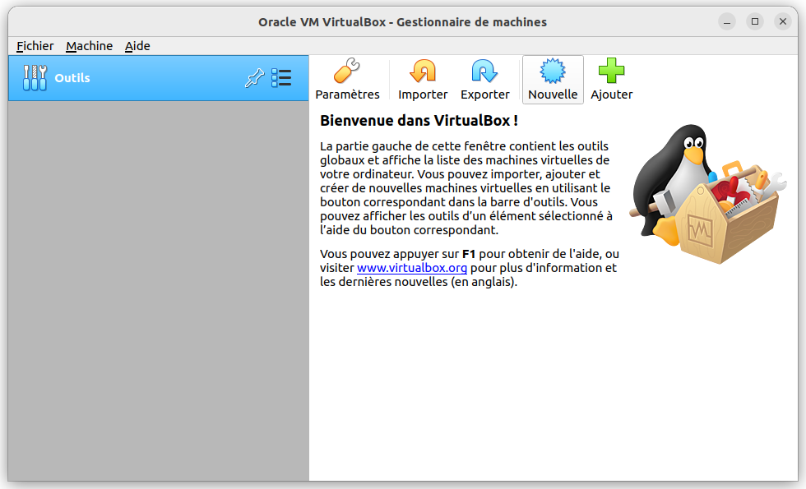Select the Outils tools icon

(x=35, y=78)
